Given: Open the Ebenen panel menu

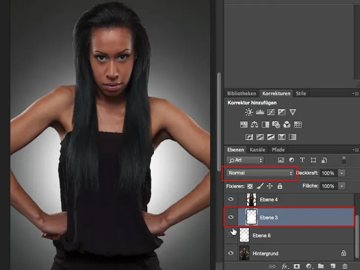Looking at the screenshot, I should [x=355, y=150].
